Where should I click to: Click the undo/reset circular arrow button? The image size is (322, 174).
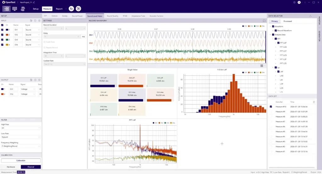pyautogui.click(x=71, y=9)
